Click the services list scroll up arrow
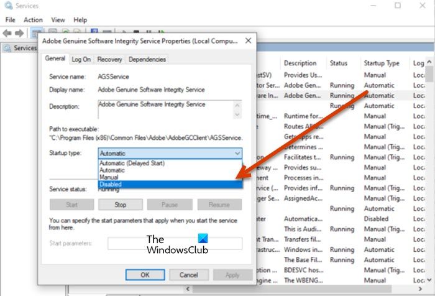435x296 pixels. pyautogui.click(x=429, y=62)
